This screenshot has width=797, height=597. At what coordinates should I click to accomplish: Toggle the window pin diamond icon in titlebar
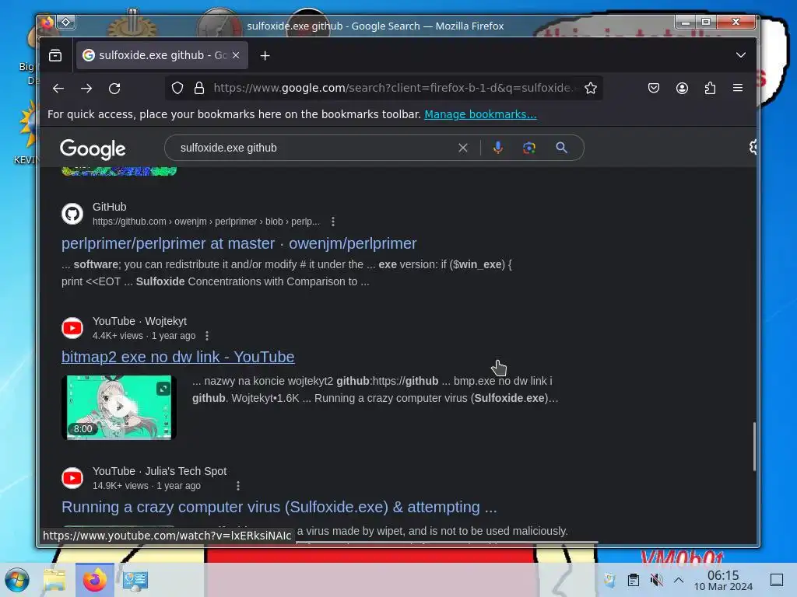(x=66, y=22)
